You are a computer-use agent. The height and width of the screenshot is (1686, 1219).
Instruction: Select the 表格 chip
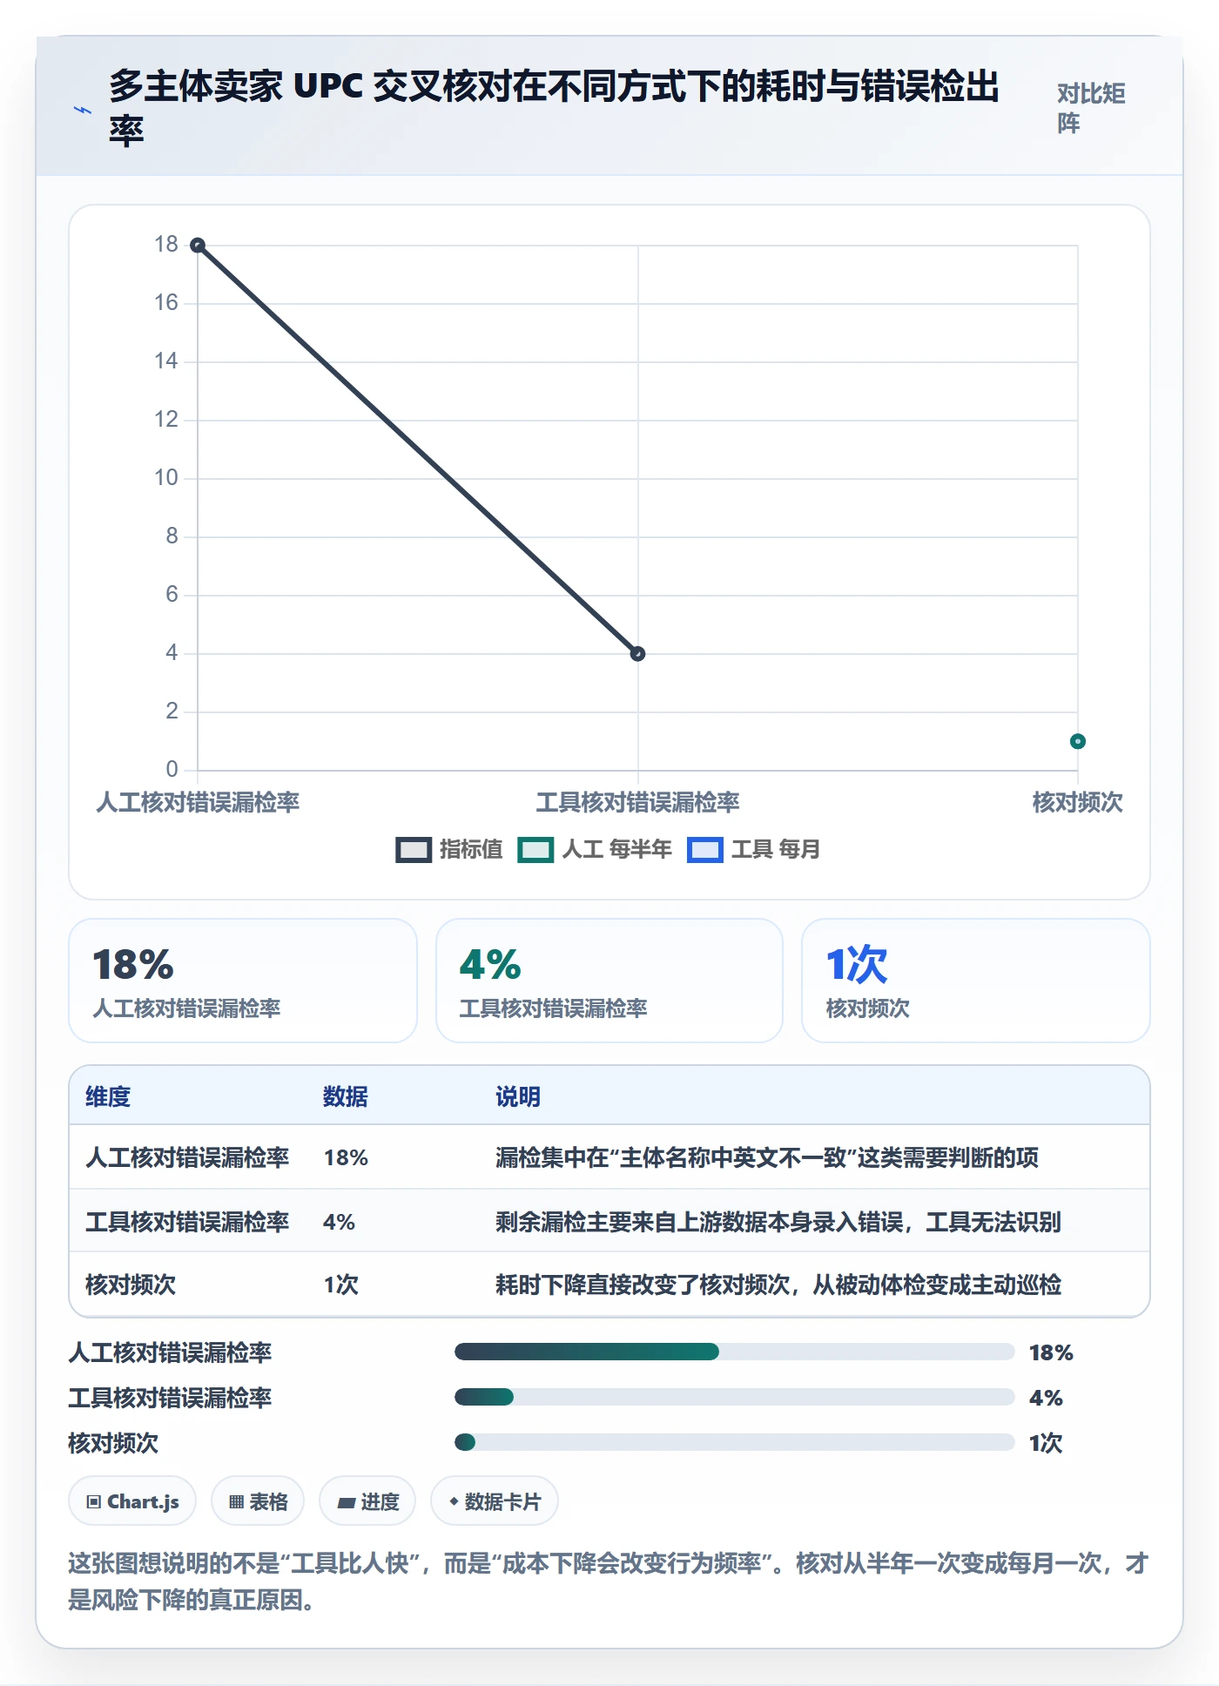click(x=258, y=1501)
